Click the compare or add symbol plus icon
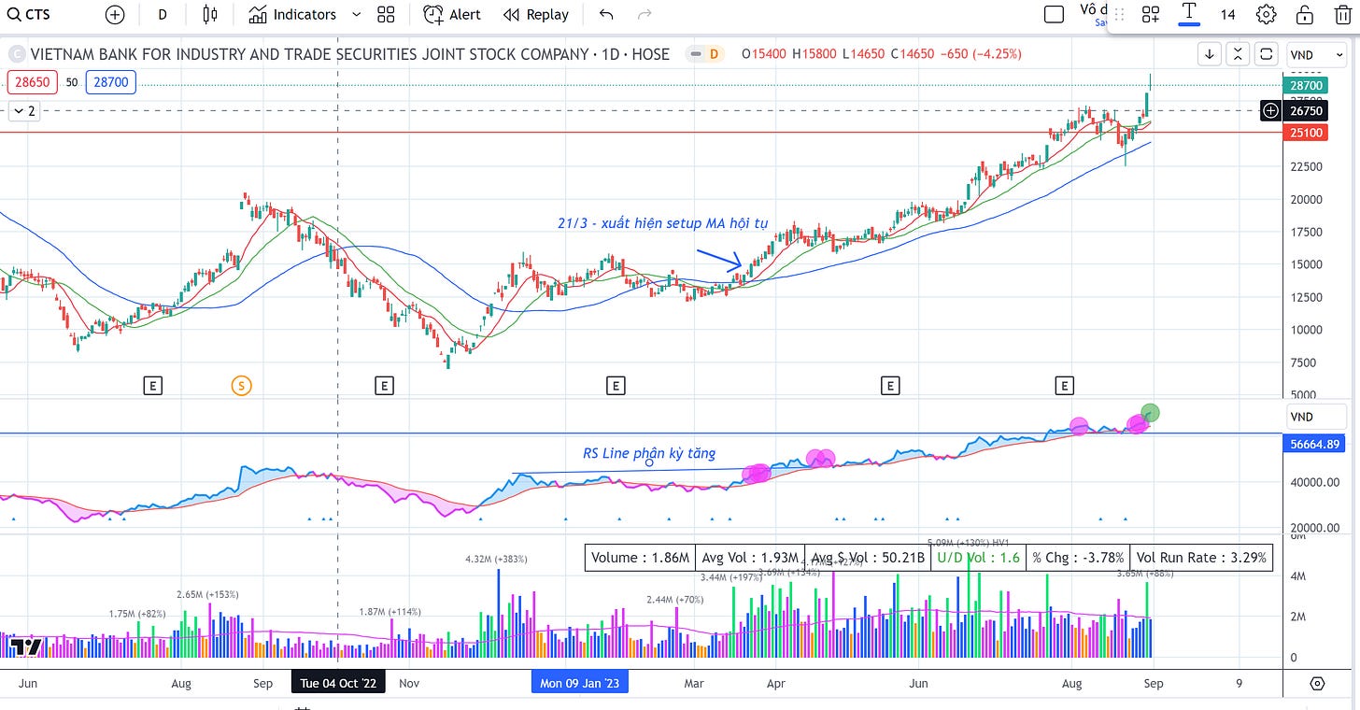Screen dimensions: 1360x710 (114, 14)
